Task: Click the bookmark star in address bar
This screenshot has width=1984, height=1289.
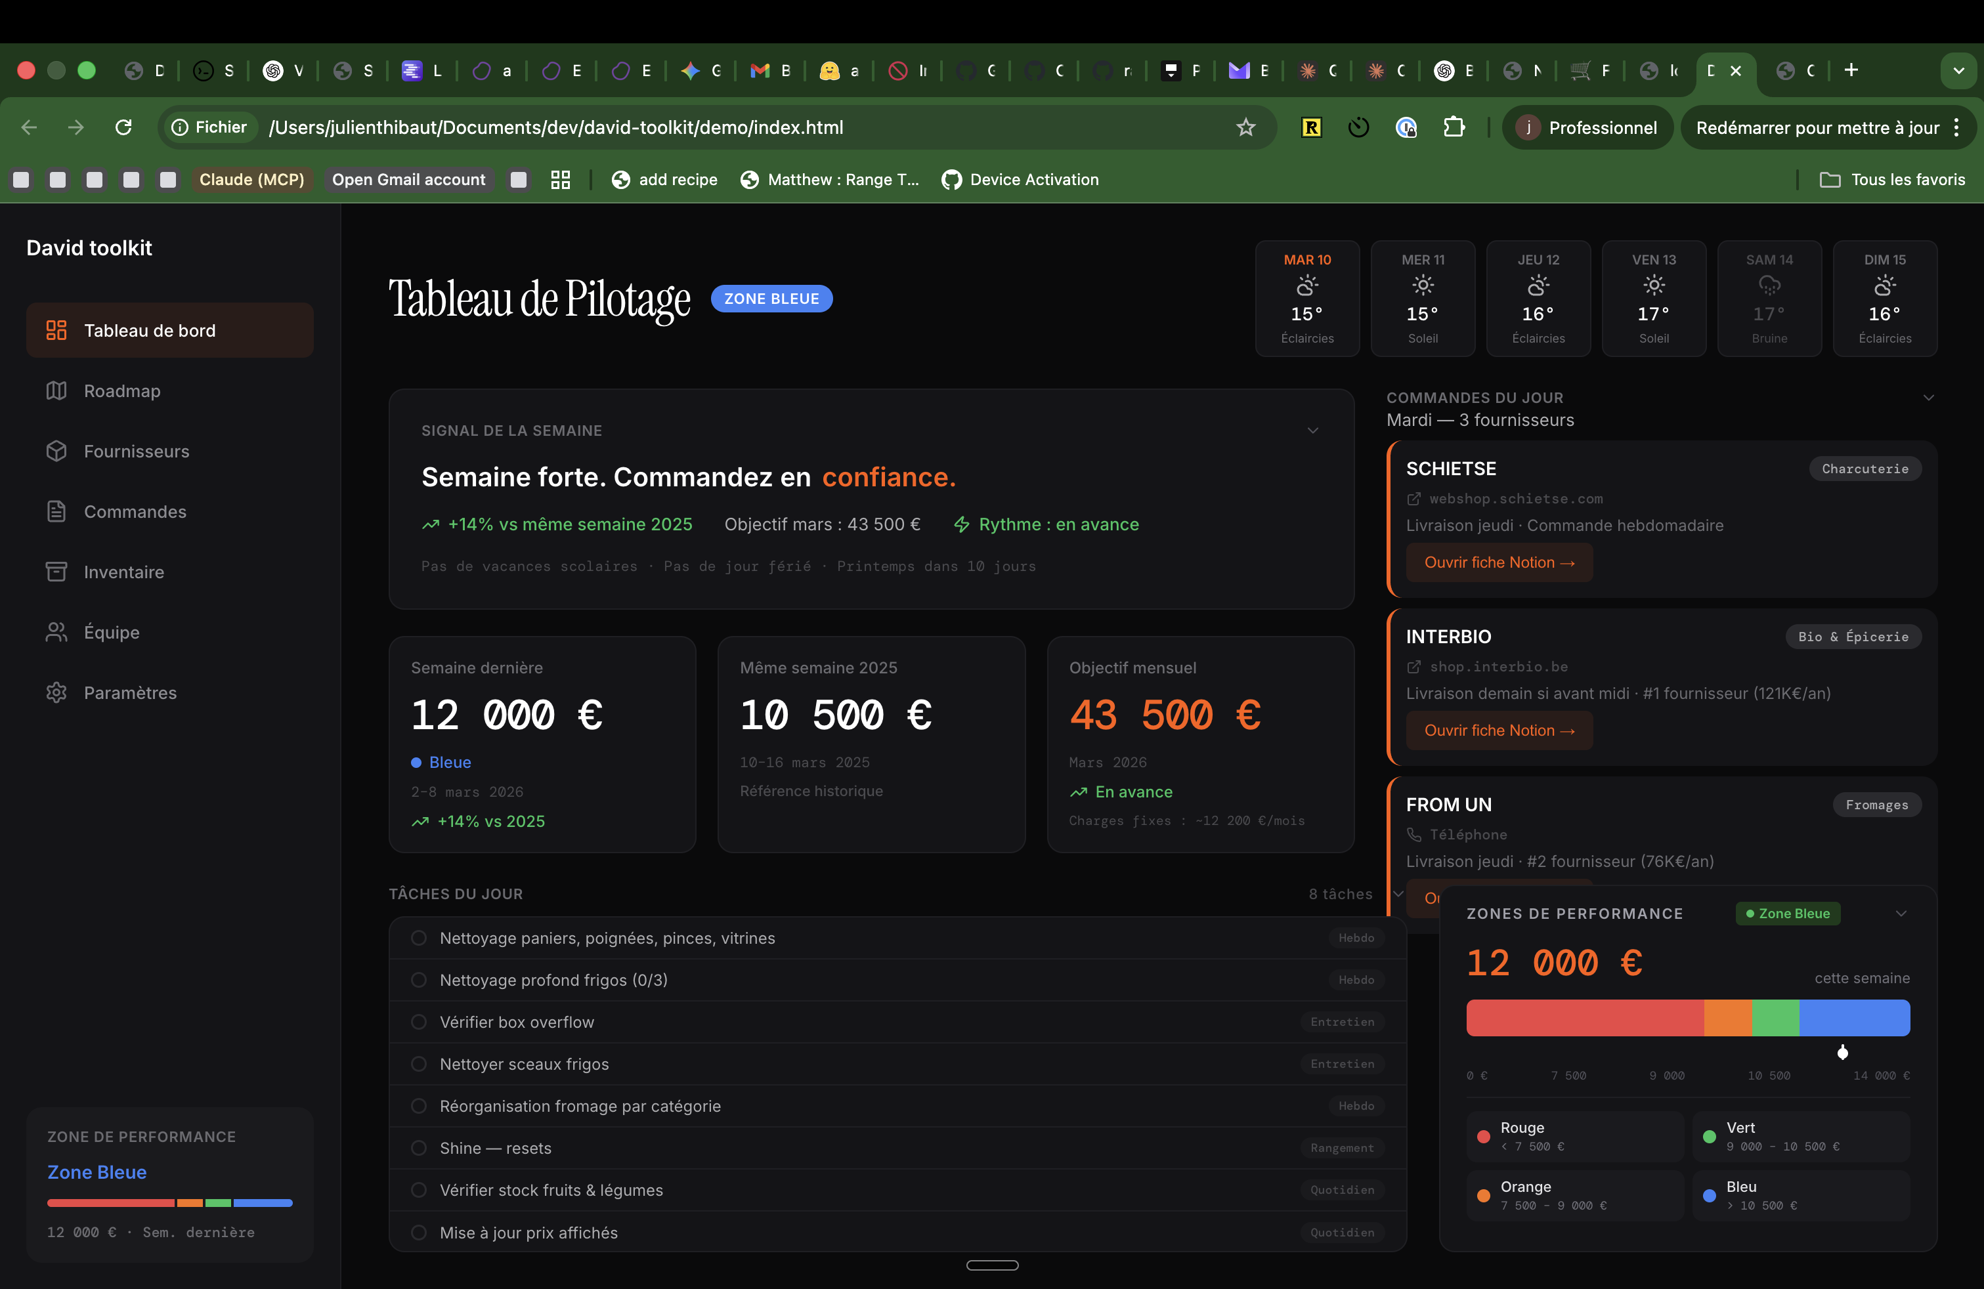Action: click(1245, 127)
